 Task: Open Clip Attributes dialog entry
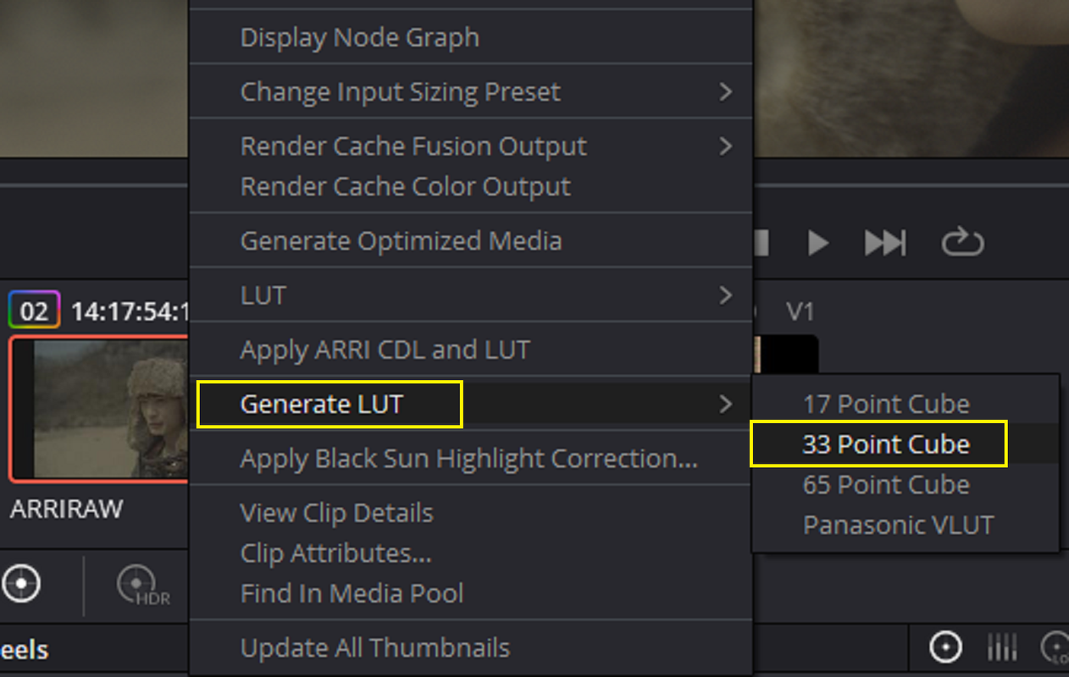(471, 553)
